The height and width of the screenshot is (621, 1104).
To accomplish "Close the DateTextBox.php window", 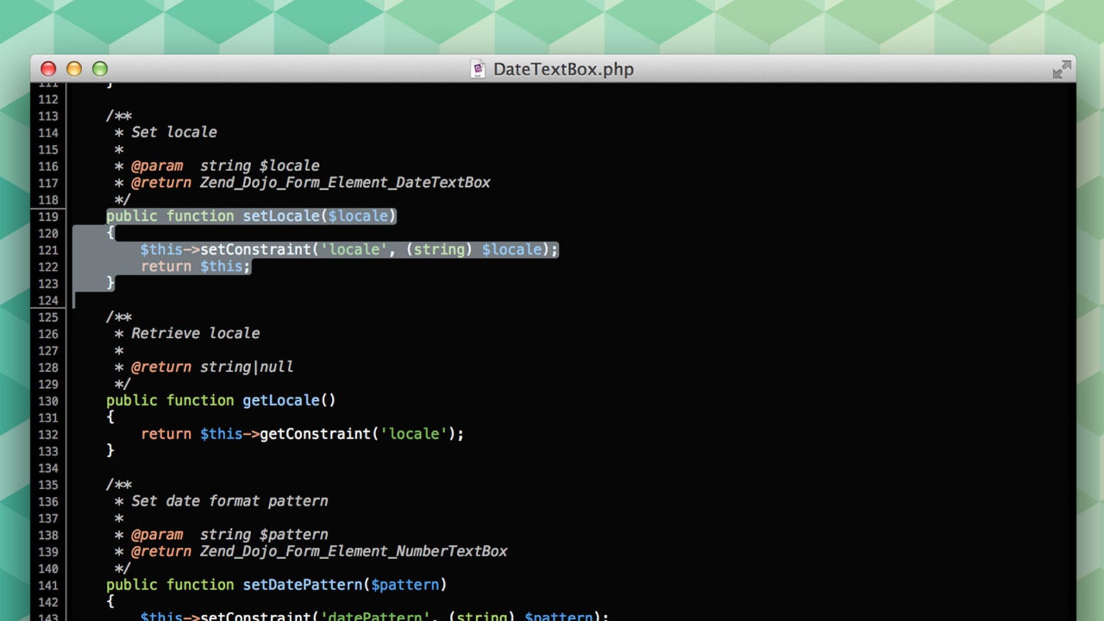I will 48,68.
